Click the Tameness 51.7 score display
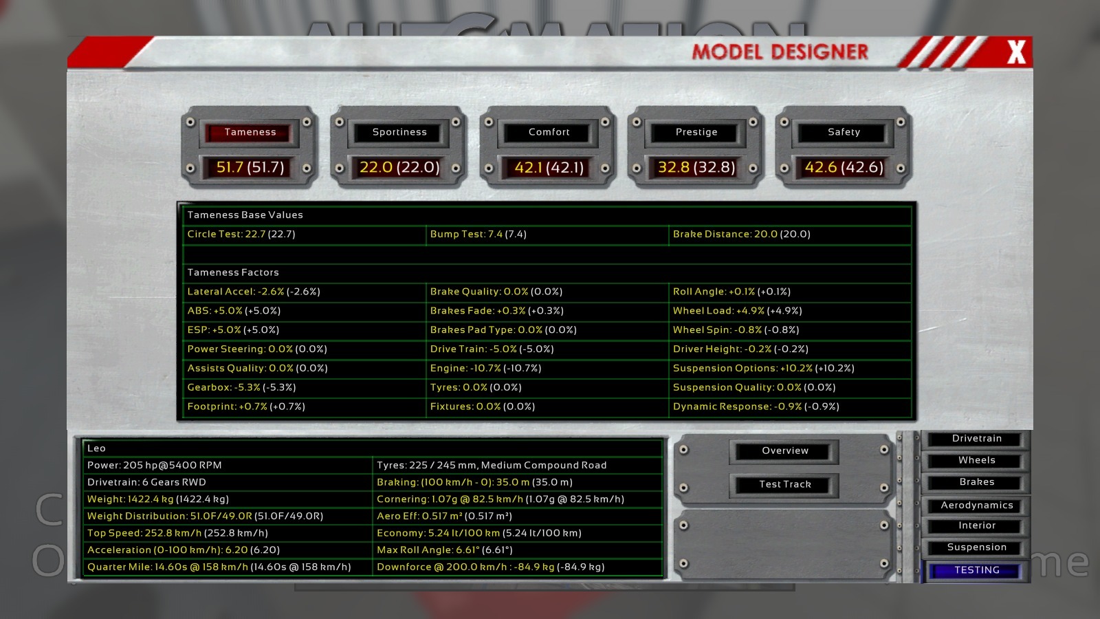This screenshot has height=619, width=1100. (250, 167)
